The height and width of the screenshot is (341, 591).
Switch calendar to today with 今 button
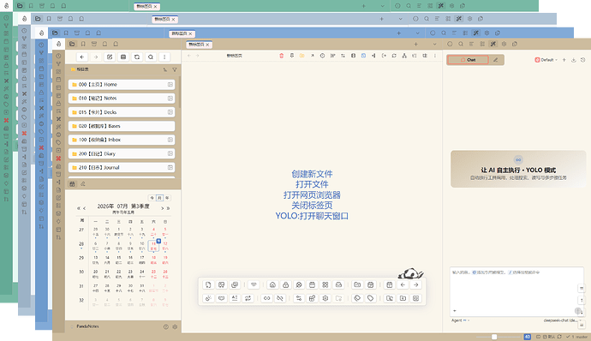(x=152, y=198)
